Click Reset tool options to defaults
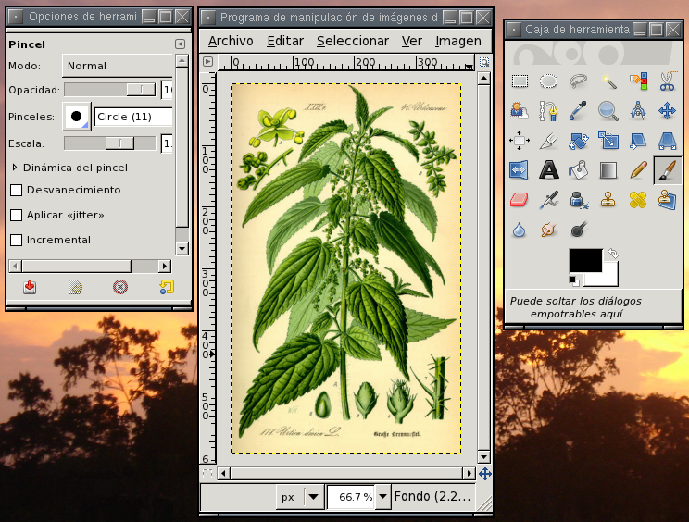Image resolution: width=689 pixels, height=522 pixels. [167, 287]
